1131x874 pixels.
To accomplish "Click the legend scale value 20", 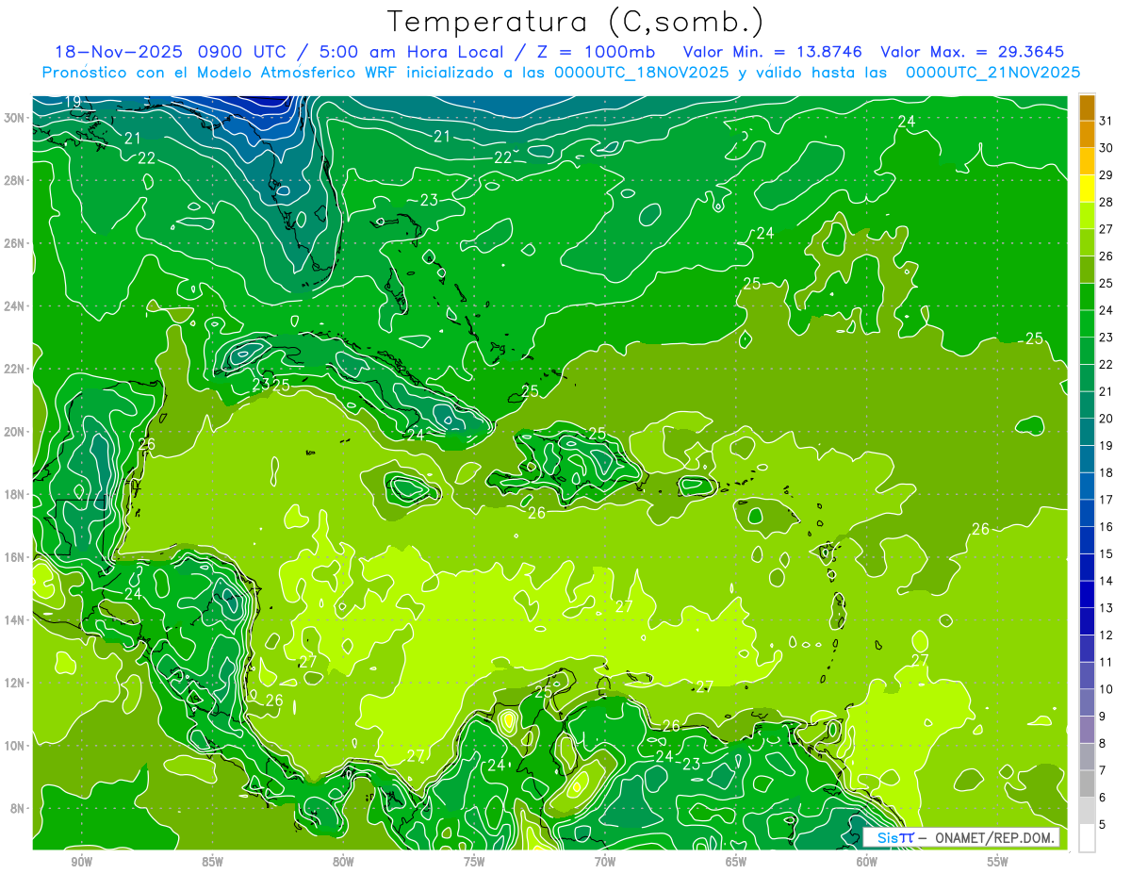I will coord(1106,418).
